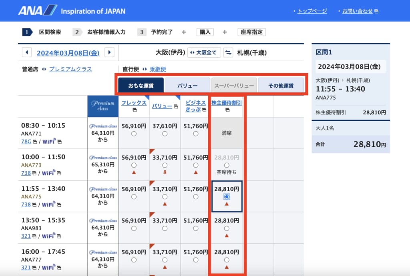Switch to the バリュー fare tab
Viewport: 410px width, 276px height.
pyautogui.click(x=187, y=85)
